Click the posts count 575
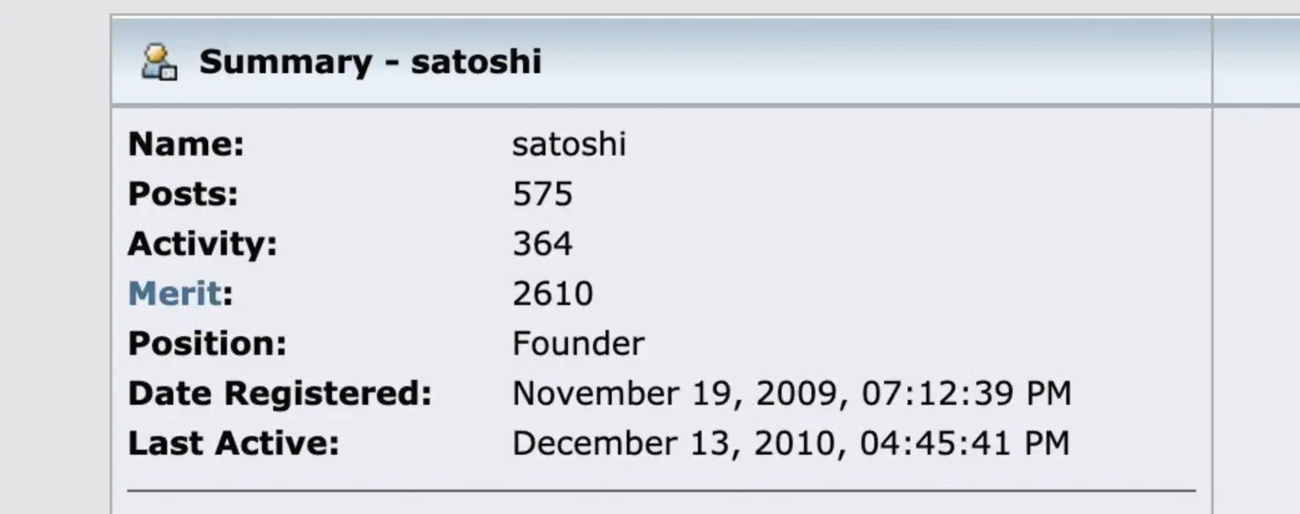 [x=543, y=194]
